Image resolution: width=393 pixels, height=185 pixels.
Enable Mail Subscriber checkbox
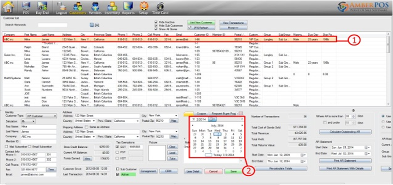(x=6, y=147)
